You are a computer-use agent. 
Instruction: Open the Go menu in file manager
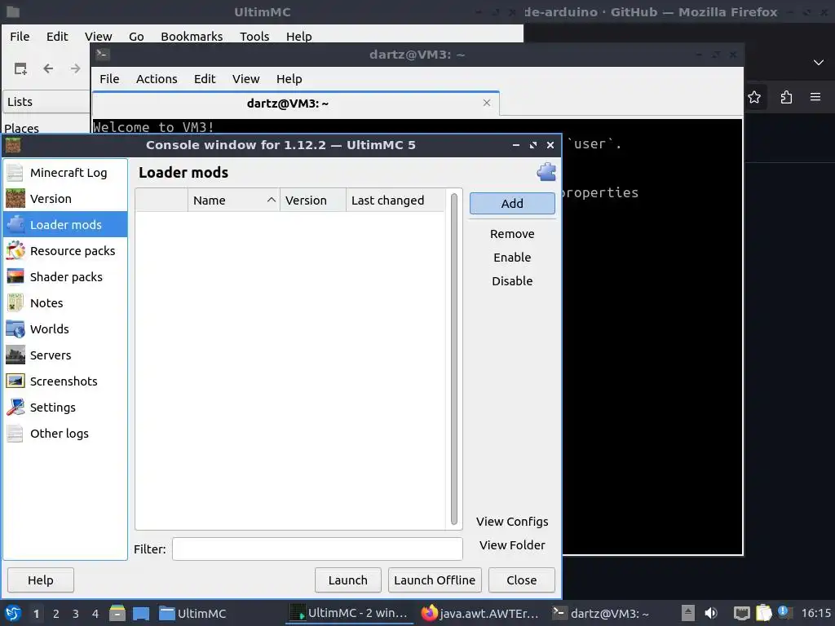pyautogui.click(x=136, y=37)
